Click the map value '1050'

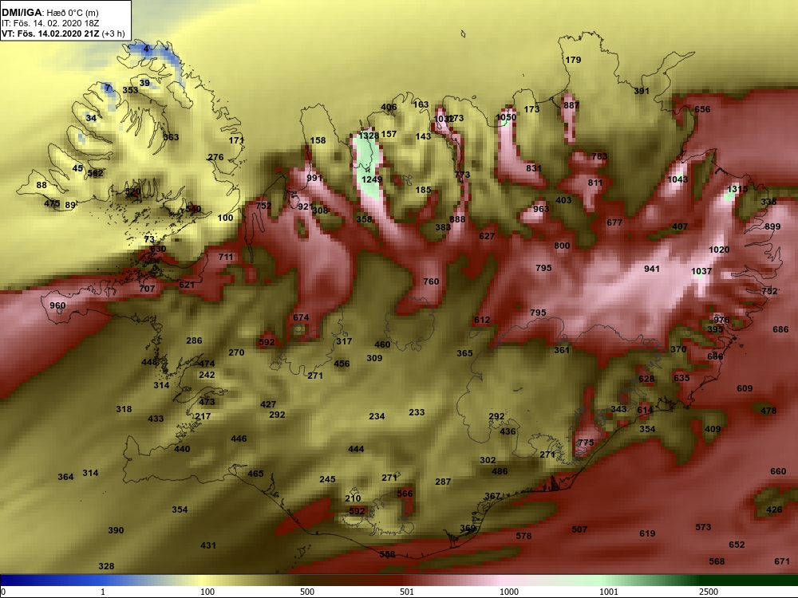click(506, 117)
